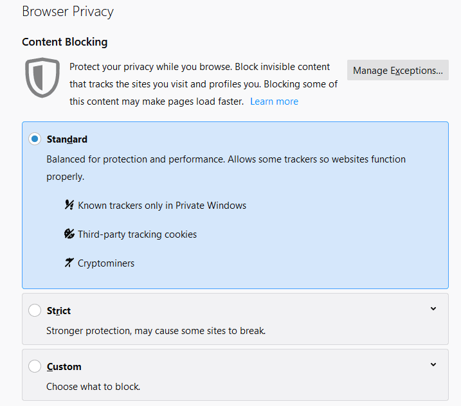The width and height of the screenshot is (461, 406).
Task: Click the Content Blocking section title
Action: pyautogui.click(x=65, y=42)
